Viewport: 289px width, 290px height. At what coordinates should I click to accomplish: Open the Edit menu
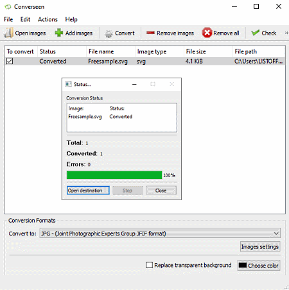point(25,19)
